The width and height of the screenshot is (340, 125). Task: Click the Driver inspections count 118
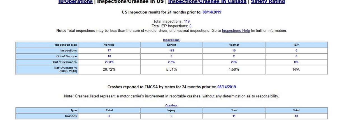[171, 50]
